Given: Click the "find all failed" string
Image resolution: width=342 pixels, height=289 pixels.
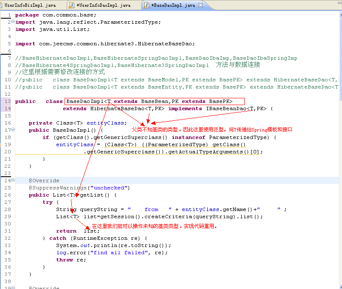Looking at the screenshot, I should 119,253.
